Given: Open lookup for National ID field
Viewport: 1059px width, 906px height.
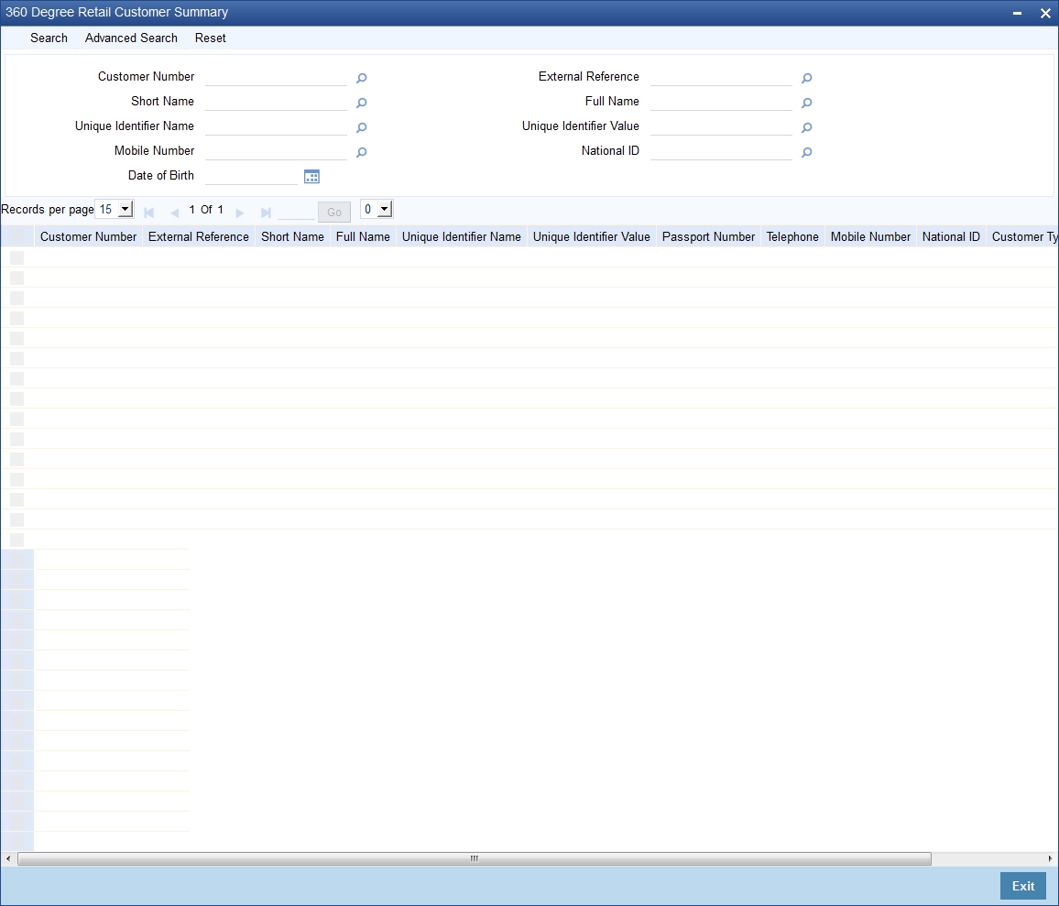Looking at the screenshot, I should pos(806,152).
